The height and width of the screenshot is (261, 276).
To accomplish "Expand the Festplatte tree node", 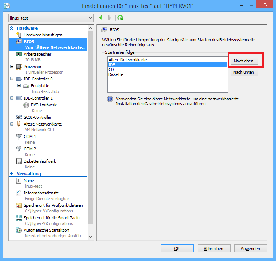I will click(x=19, y=86).
